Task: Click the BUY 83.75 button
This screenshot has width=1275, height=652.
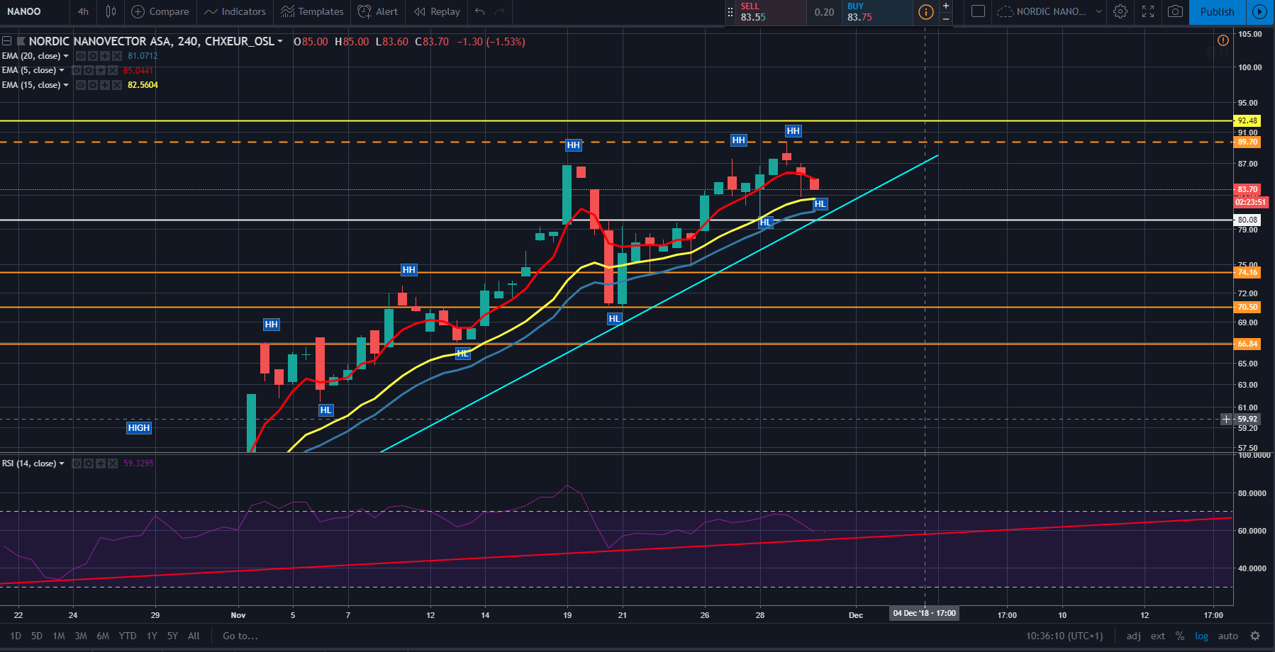Action: (x=877, y=12)
